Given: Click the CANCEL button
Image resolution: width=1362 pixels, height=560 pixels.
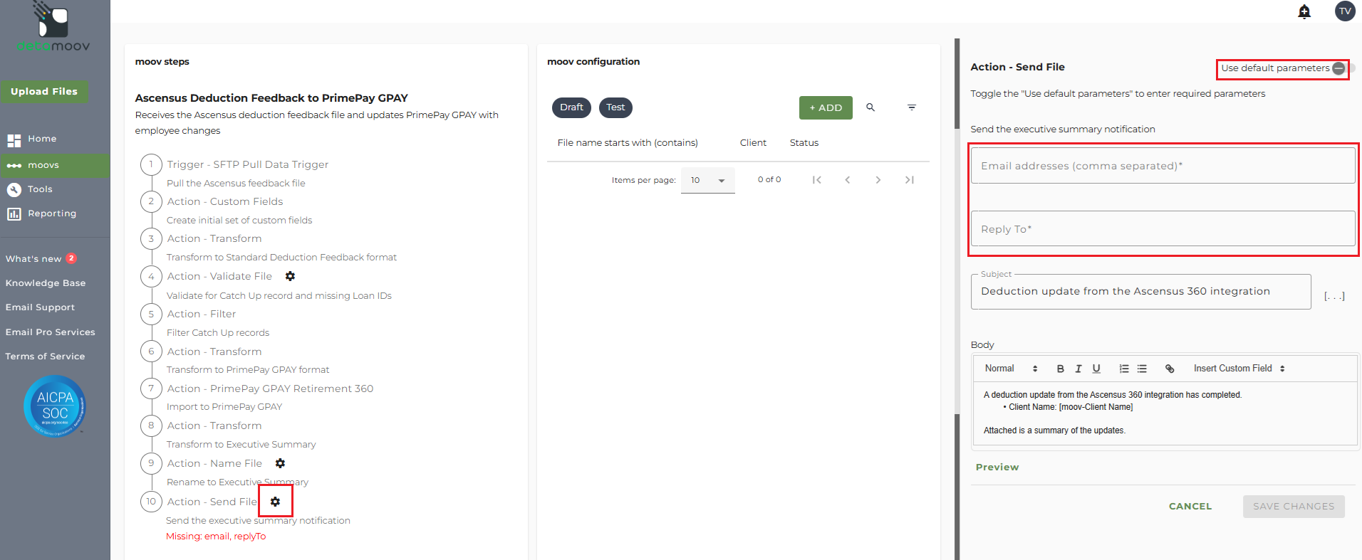Looking at the screenshot, I should [x=1190, y=507].
